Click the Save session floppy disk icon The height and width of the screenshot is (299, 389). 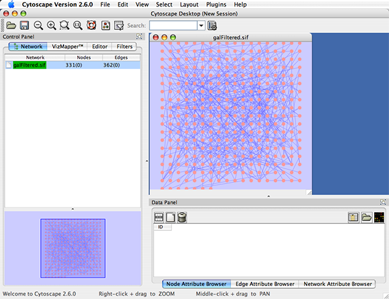tap(24, 25)
